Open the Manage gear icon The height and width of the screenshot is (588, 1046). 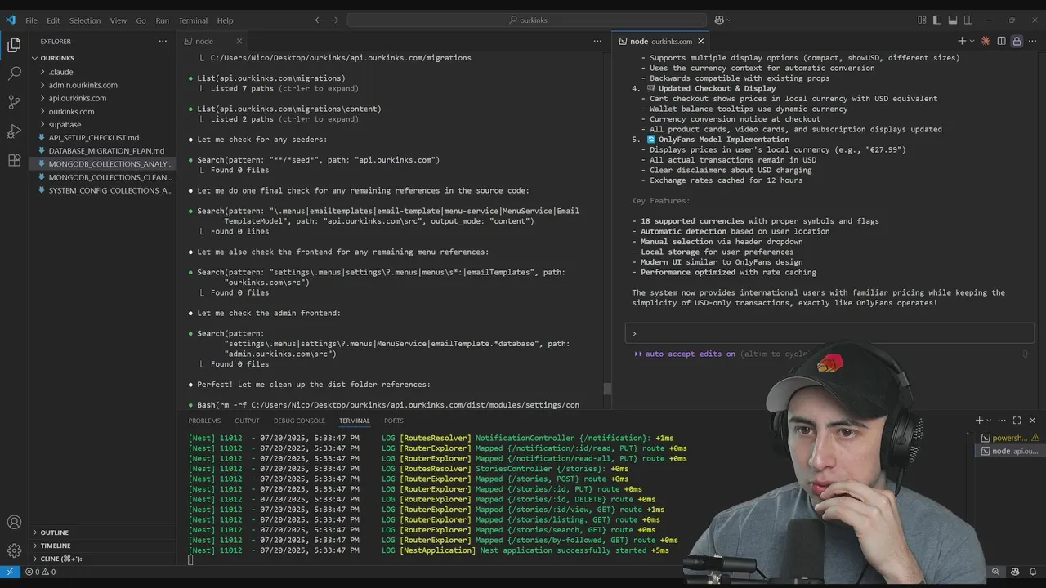[x=14, y=550]
